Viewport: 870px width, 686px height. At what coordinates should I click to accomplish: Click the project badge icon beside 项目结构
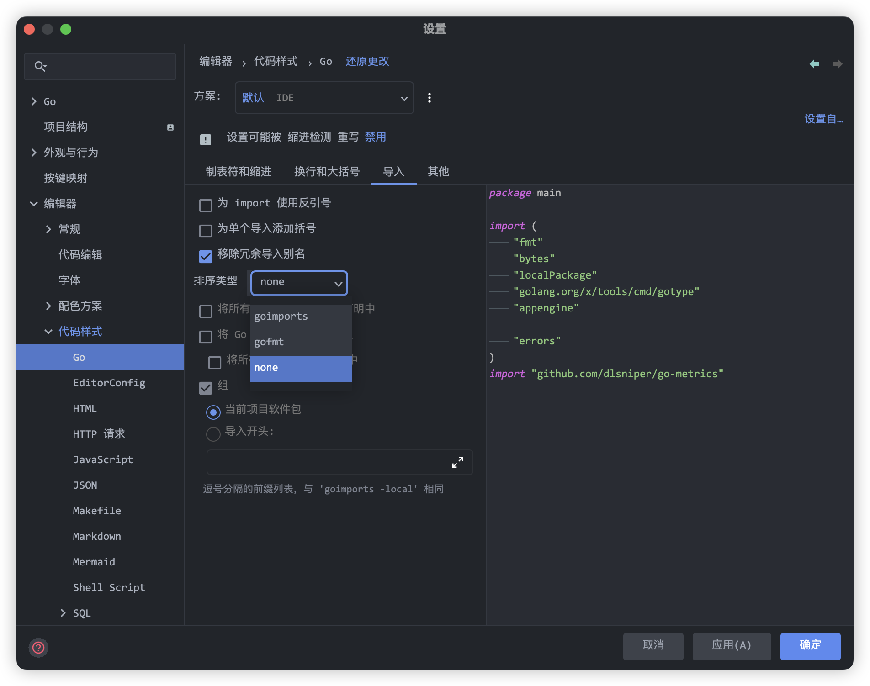170,127
